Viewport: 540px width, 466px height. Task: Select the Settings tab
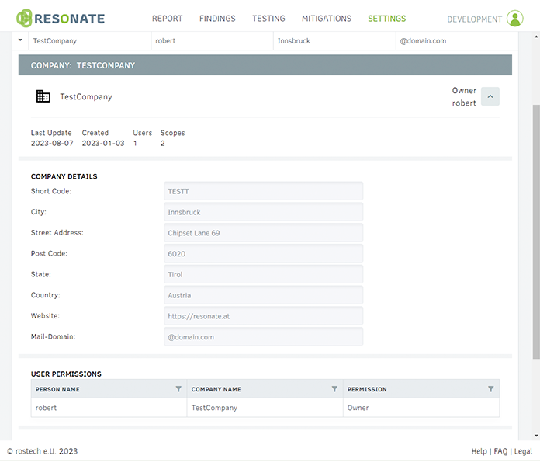[386, 19]
